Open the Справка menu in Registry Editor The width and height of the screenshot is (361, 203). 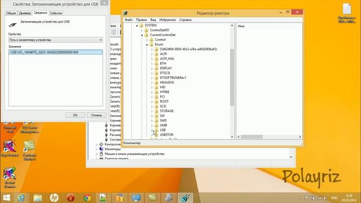(x=186, y=20)
